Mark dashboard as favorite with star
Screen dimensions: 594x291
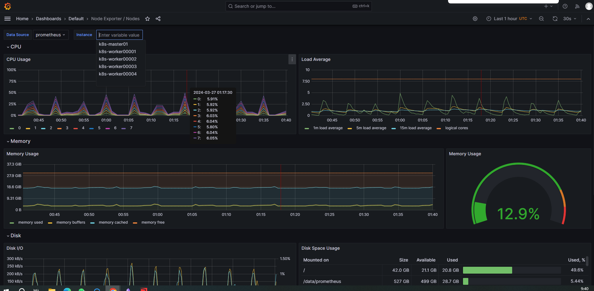pyautogui.click(x=147, y=19)
